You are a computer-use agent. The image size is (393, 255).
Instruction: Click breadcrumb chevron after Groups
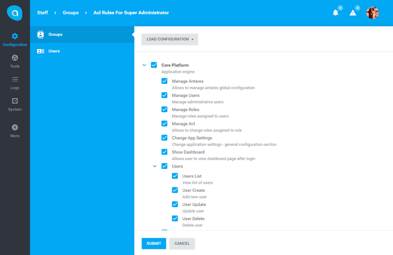click(86, 13)
